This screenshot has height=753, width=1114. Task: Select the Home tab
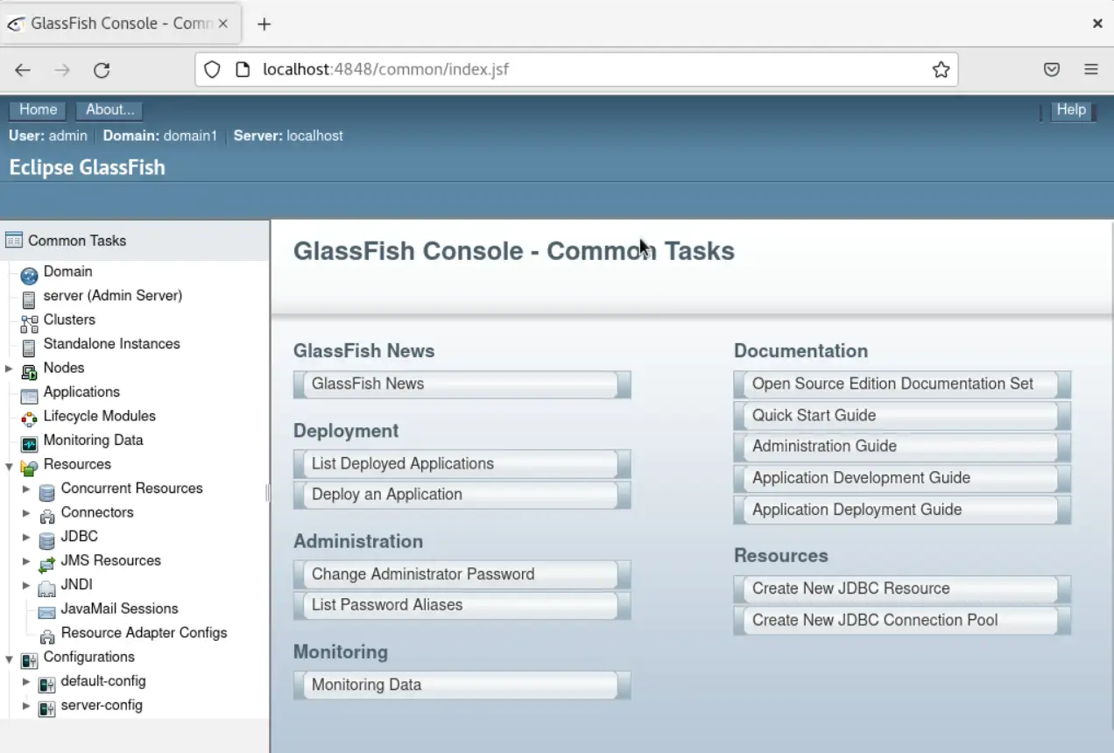(37, 109)
